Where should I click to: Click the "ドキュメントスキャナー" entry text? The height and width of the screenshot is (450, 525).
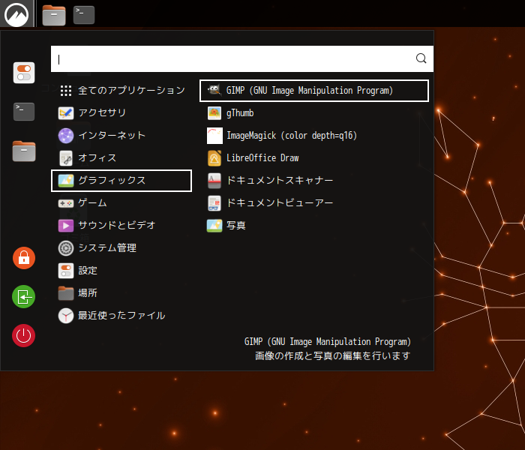point(280,181)
